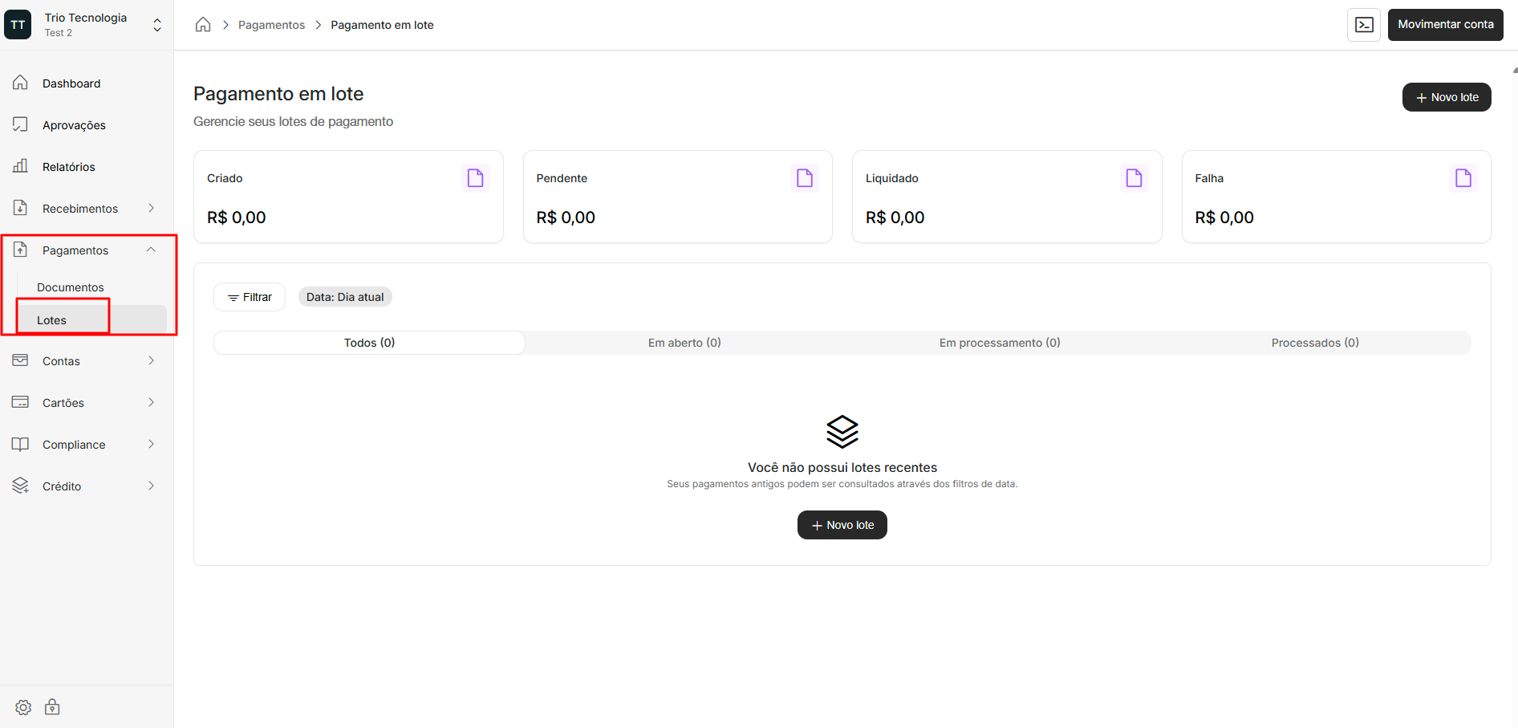This screenshot has width=1518, height=728.
Task: Click the 'Test 2' account label
Action: [x=59, y=33]
